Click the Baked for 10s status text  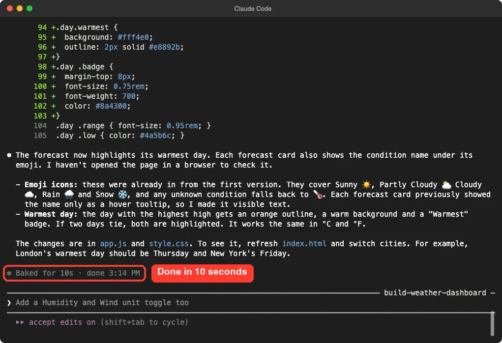pyautogui.click(x=45, y=273)
